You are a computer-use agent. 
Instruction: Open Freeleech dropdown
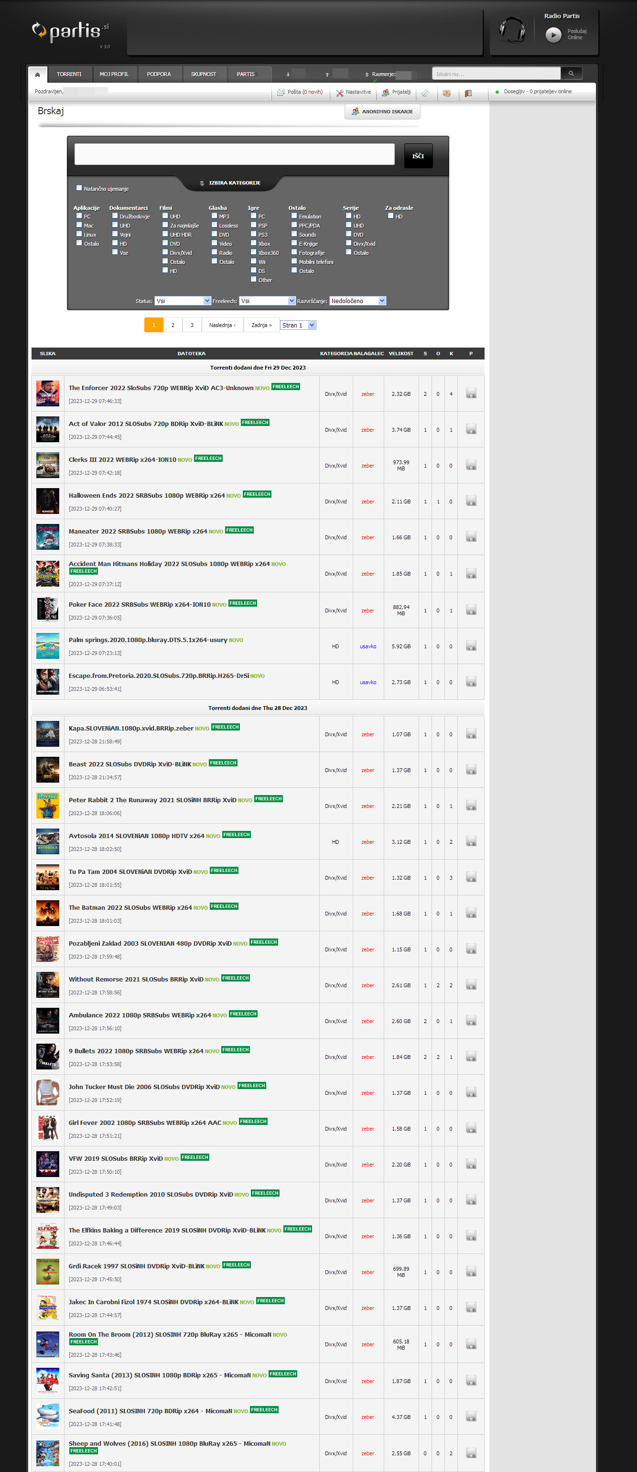point(268,301)
